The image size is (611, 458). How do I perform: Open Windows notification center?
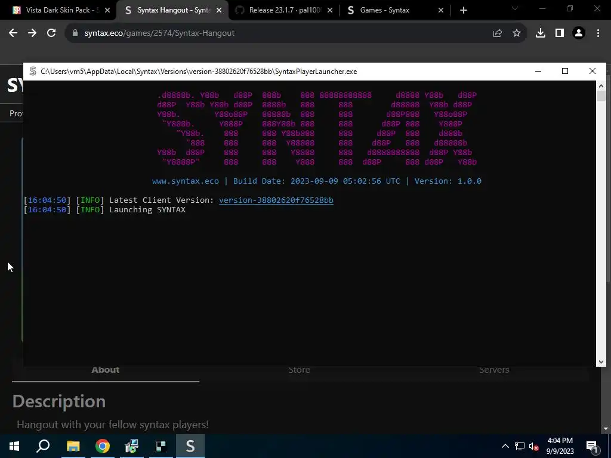593,446
